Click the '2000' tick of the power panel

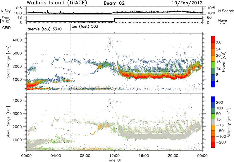17,66
